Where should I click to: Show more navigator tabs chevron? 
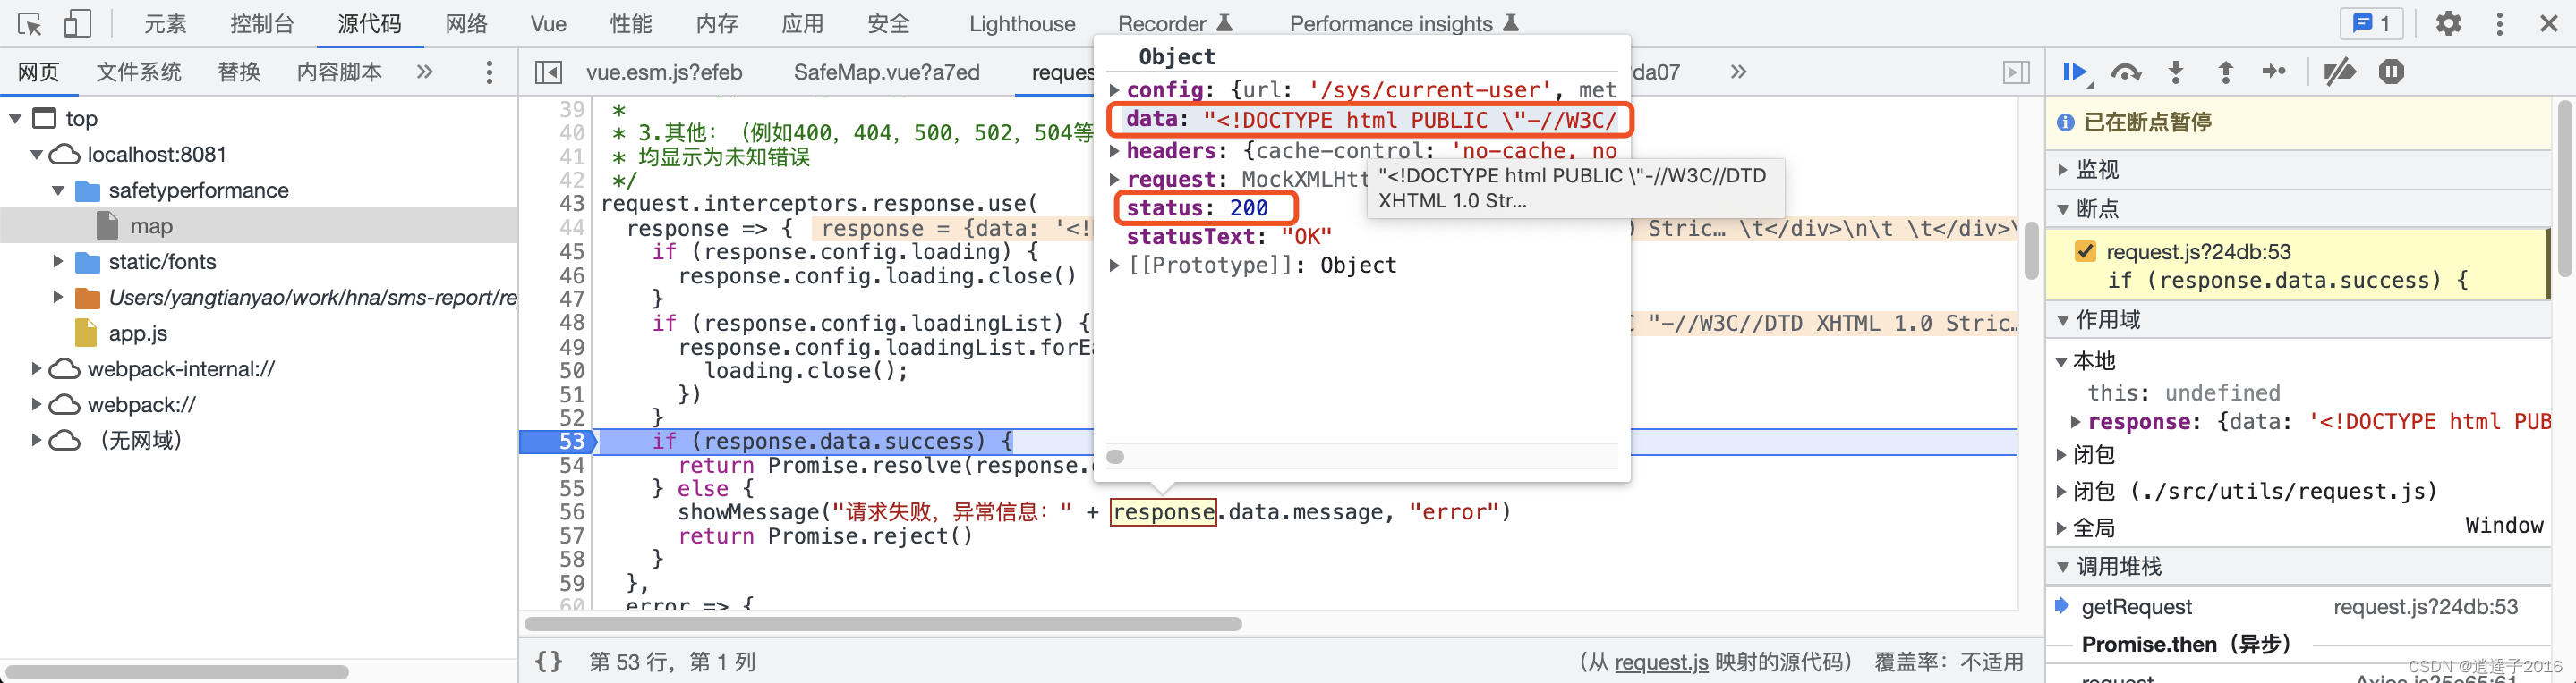[x=425, y=72]
